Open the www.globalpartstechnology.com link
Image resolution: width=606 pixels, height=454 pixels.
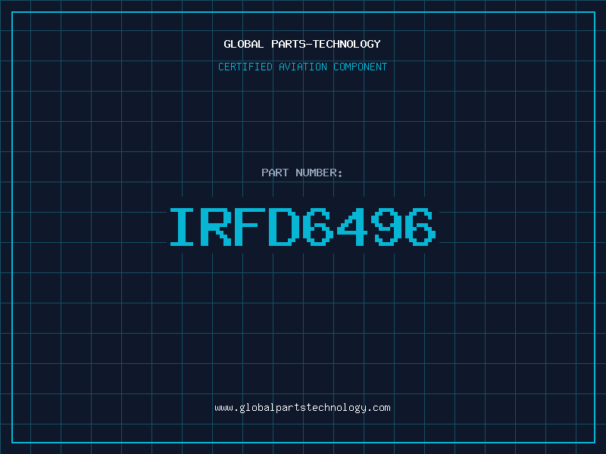(x=302, y=408)
